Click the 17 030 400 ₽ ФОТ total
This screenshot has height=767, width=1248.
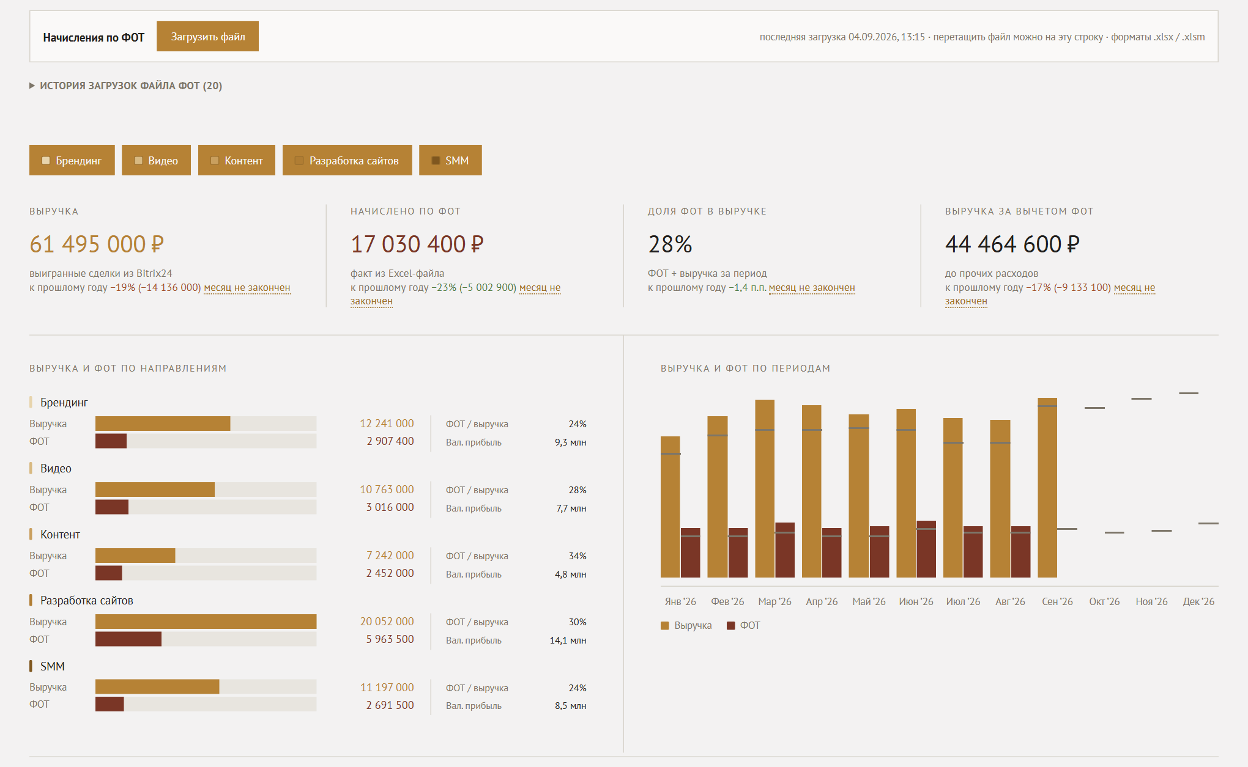coord(417,244)
